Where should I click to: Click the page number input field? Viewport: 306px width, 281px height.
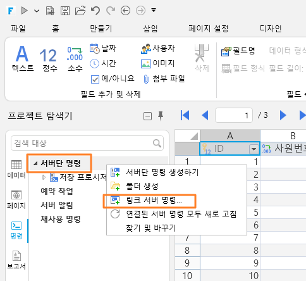(x=234, y=115)
